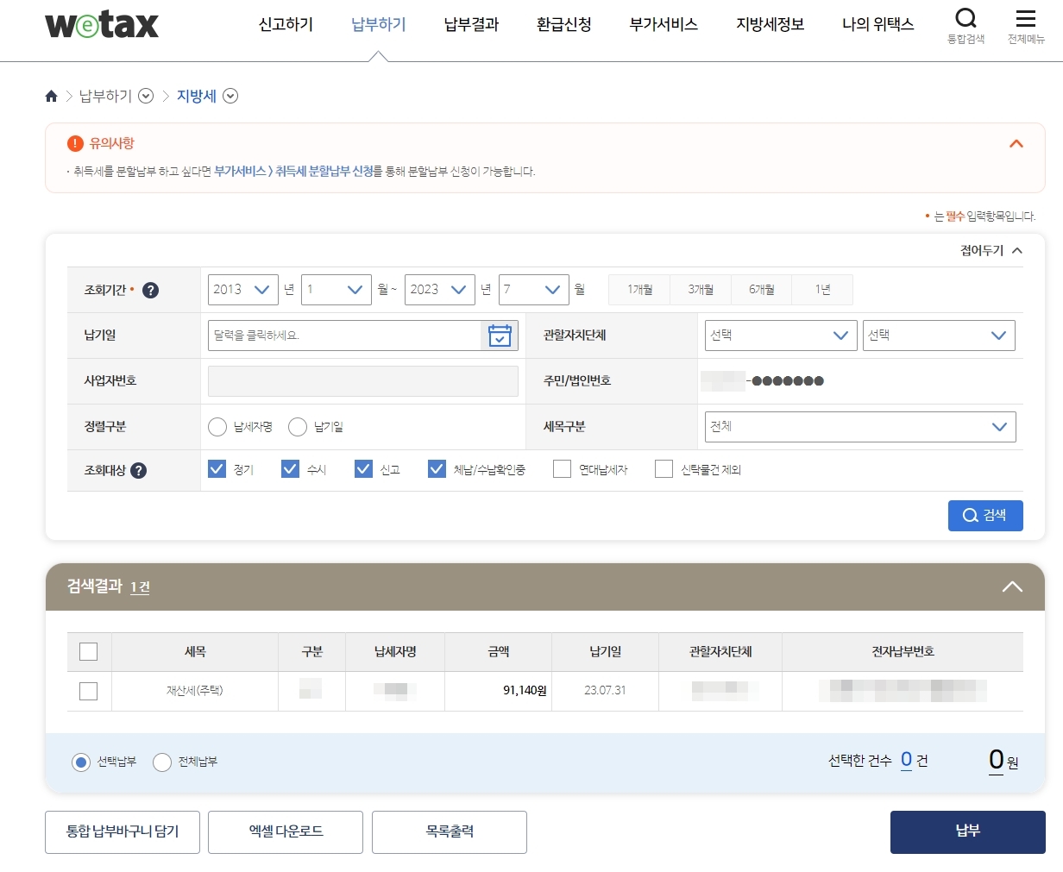
Task: Click the 조회대상 help question icon
Action: 138,470
